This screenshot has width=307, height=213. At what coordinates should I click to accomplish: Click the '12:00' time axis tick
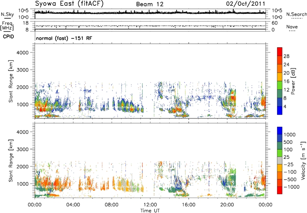pyautogui.click(x=150, y=205)
